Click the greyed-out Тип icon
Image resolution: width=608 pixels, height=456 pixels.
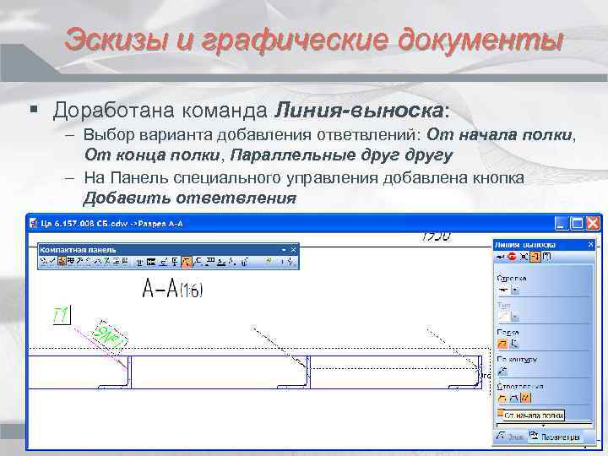click(x=503, y=317)
